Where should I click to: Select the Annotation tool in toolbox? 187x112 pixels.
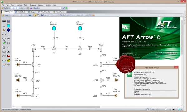pyautogui.click(x=8, y=21)
